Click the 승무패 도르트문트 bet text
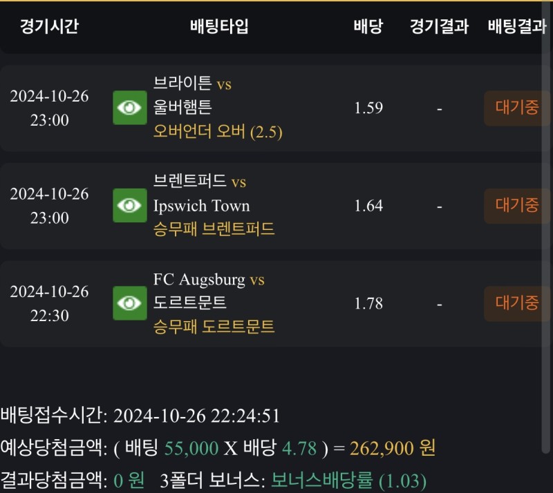This screenshot has height=493, width=553. pos(214,327)
